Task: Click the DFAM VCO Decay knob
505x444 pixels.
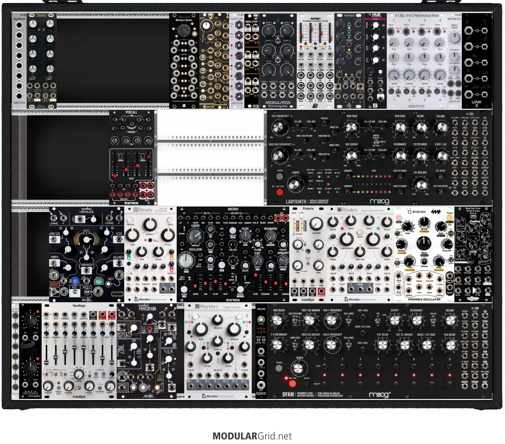Action: [x=278, y=321]
